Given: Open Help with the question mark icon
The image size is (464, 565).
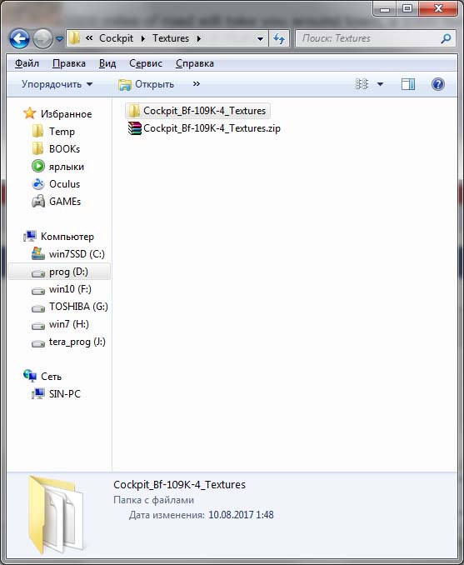Looking at the screenshot, I should pyautogui.click(x=438, y=84).
